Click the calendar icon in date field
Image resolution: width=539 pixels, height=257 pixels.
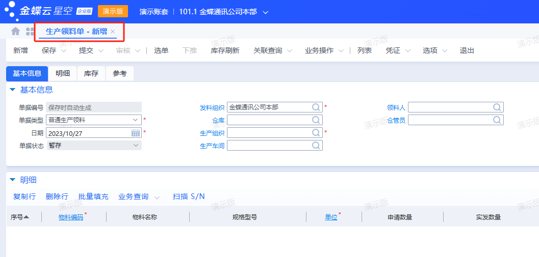click(136, 133)
